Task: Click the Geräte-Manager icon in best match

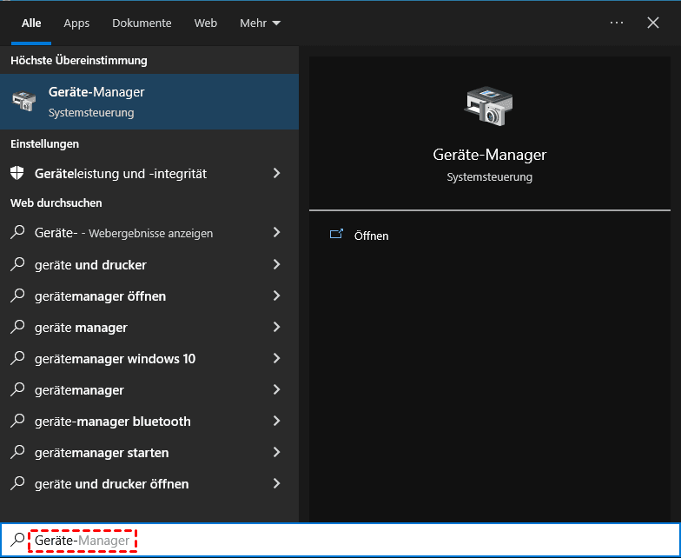Action: pyautogui.click(x=23, y=101)
